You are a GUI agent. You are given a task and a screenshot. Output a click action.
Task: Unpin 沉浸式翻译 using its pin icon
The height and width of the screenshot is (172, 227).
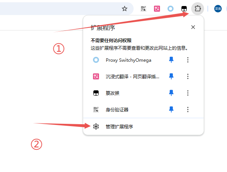point(171,76)
